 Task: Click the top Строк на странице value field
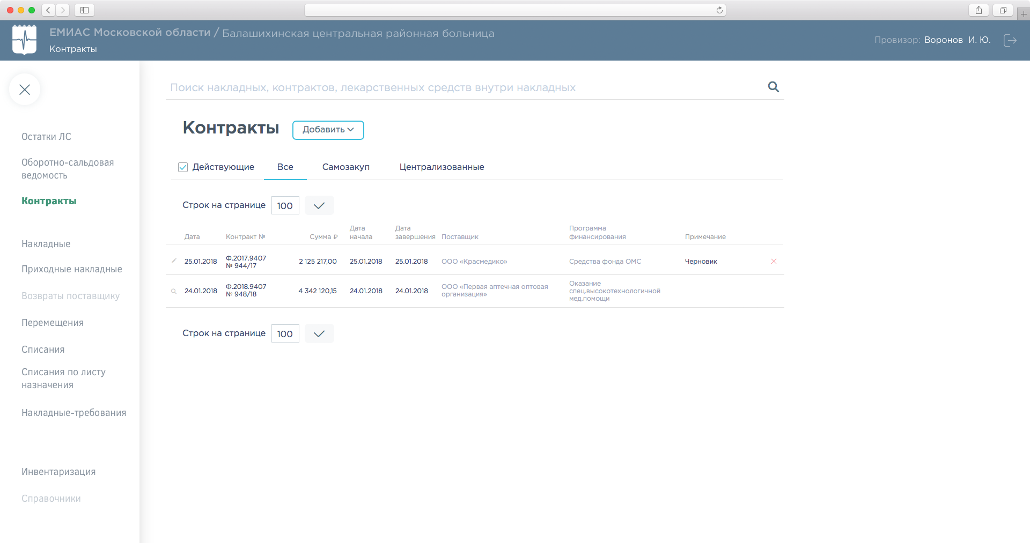pos(285,205)
